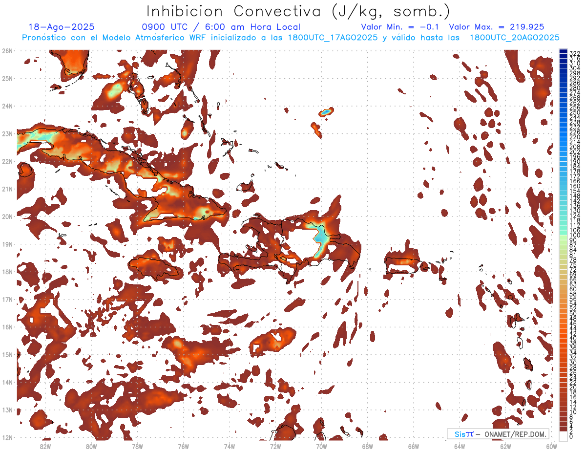Viewport: 586px width, 453px height.
Task: Click the 0 value on the color scale
Action: 571,436
